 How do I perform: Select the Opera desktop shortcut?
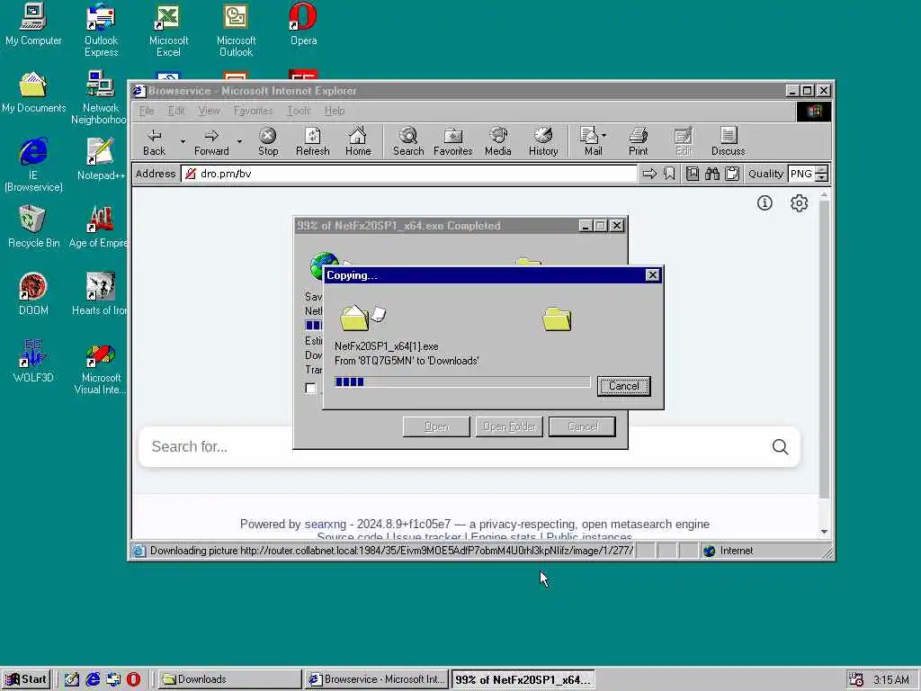pos(303,24)
